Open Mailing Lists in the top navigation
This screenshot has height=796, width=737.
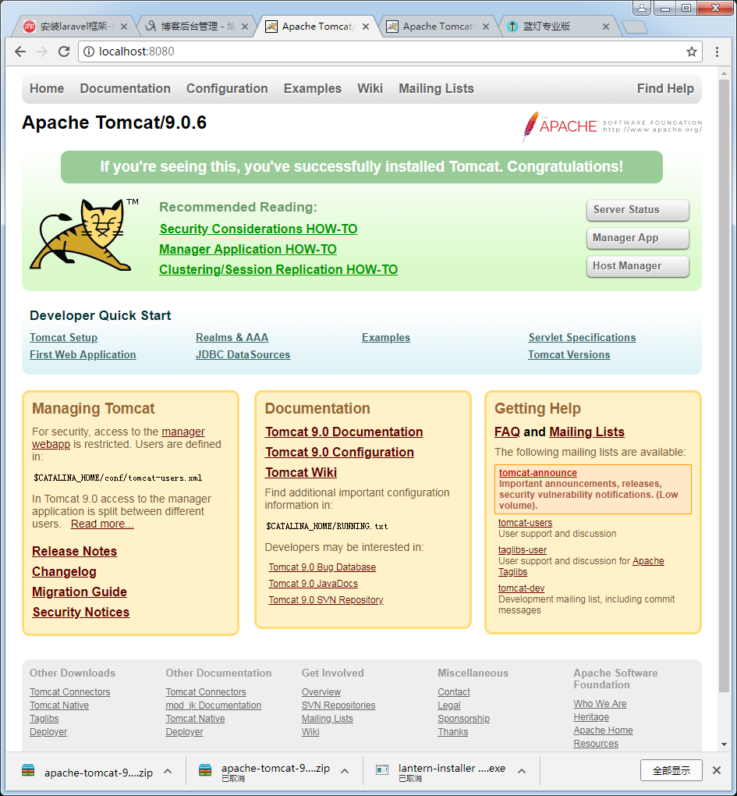coord(436,88)
